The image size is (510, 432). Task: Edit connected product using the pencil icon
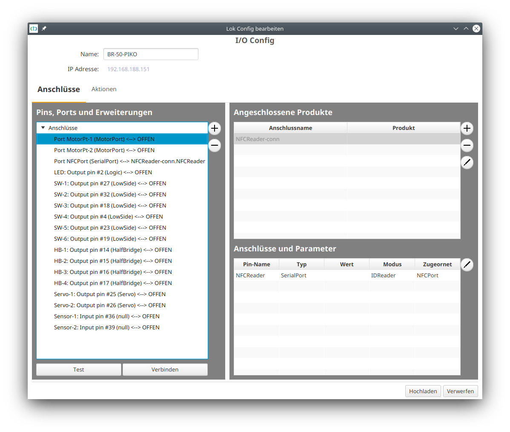pyautogui.click(x=467, y=162)
